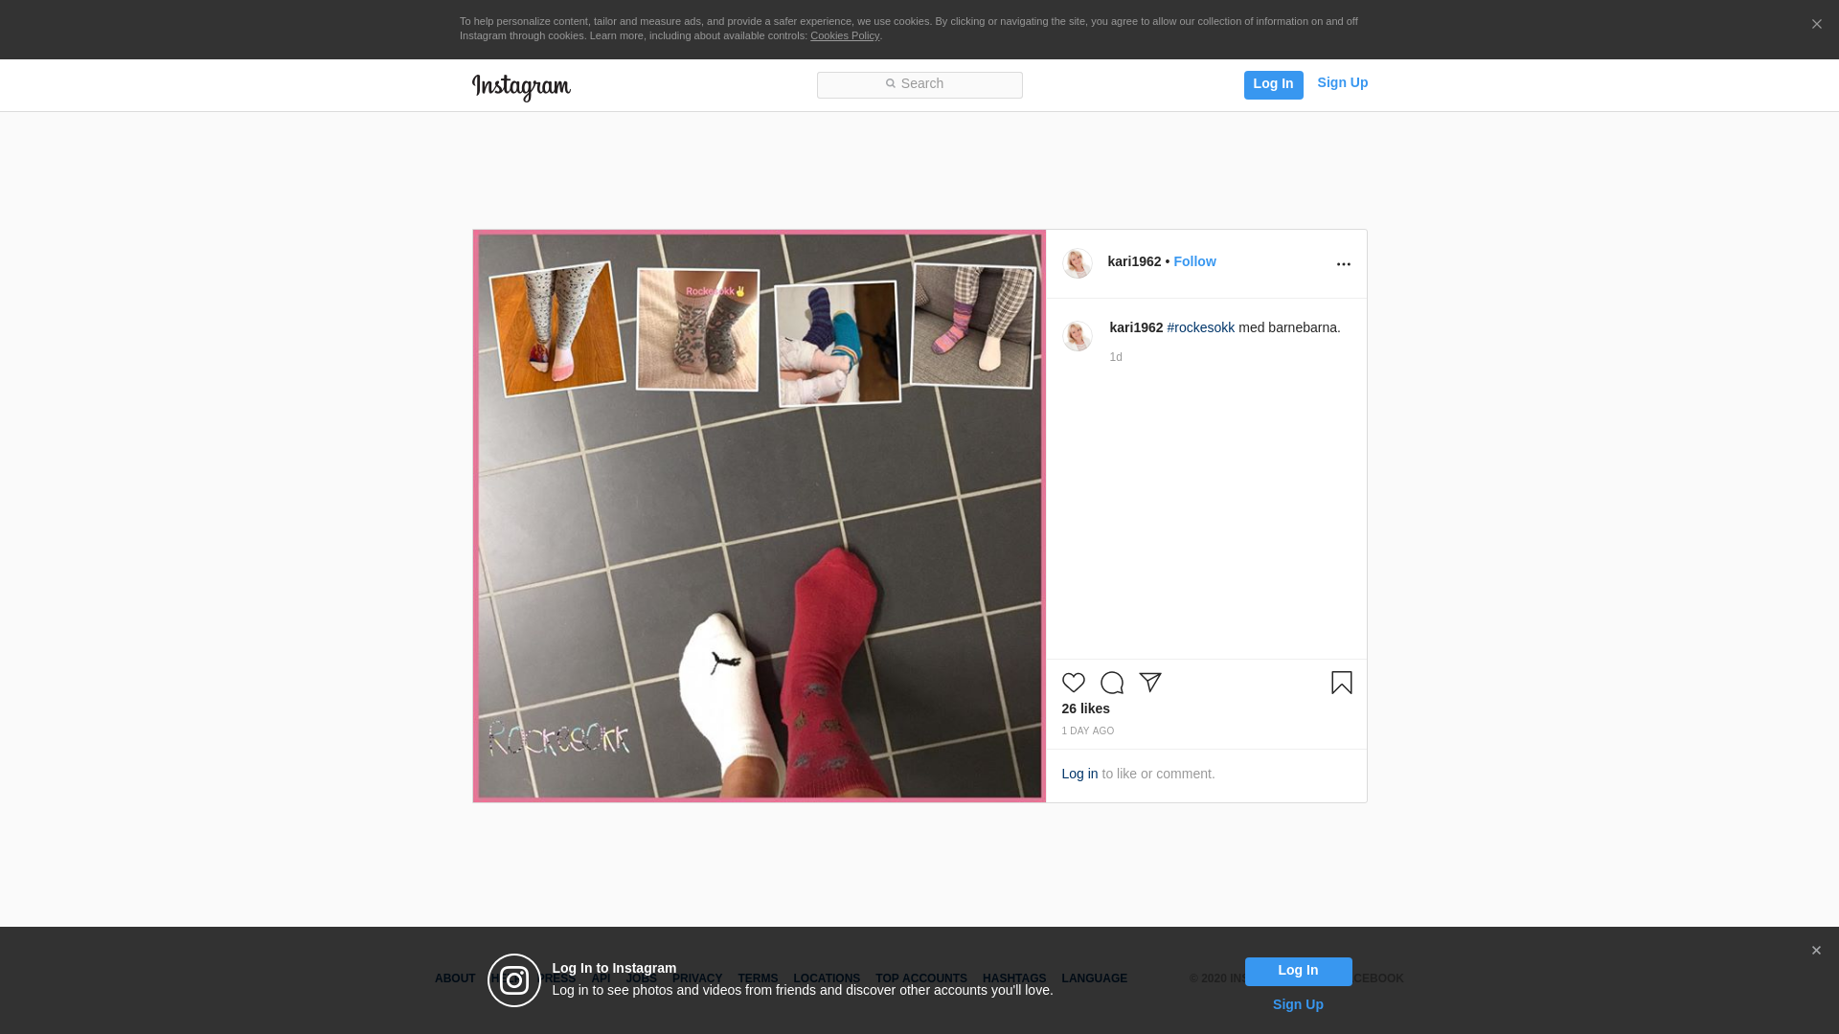This screenshot has height=1034, width=1839.
Task: Click the heart like icon
Action: (1073, 683)
